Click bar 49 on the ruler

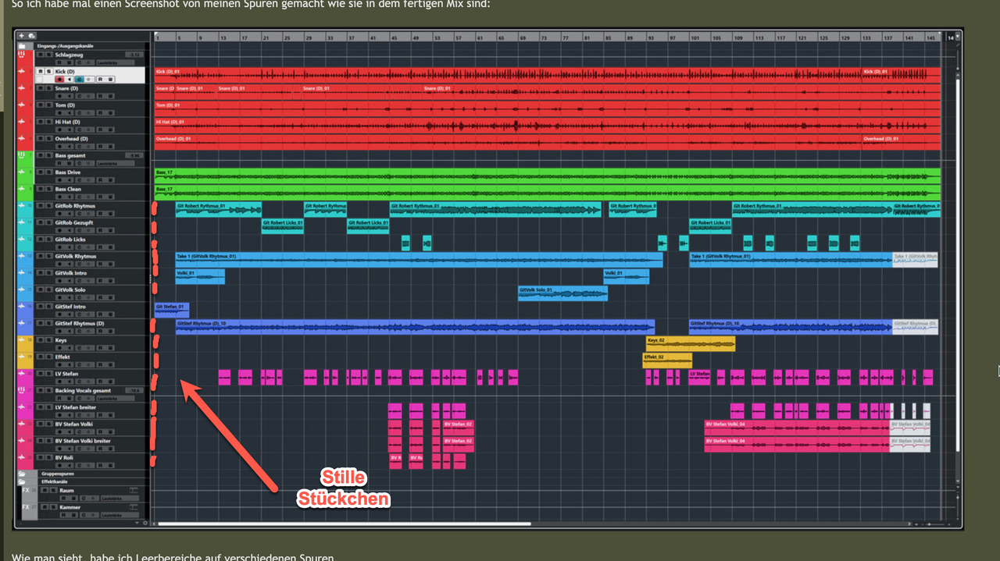point(416,37)
